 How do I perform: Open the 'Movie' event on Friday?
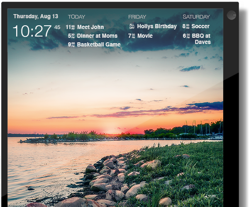coord(145,36)
